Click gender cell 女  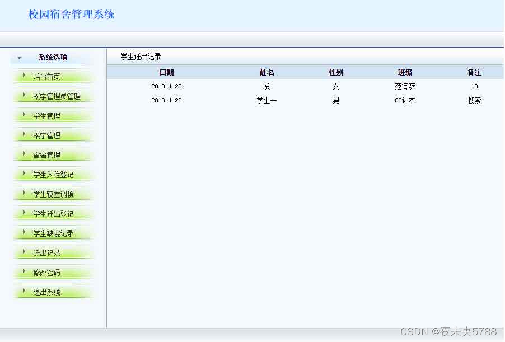click(x=336, y=86)
